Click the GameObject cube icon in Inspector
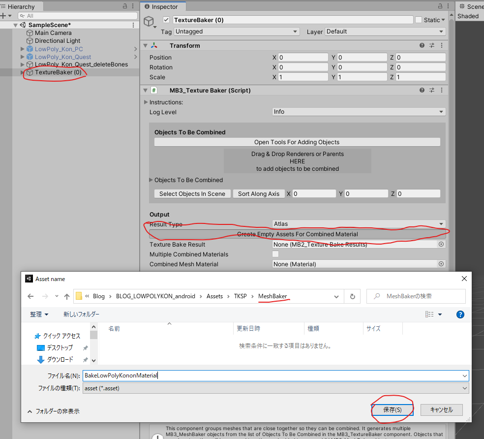 (x=149, y=21)
